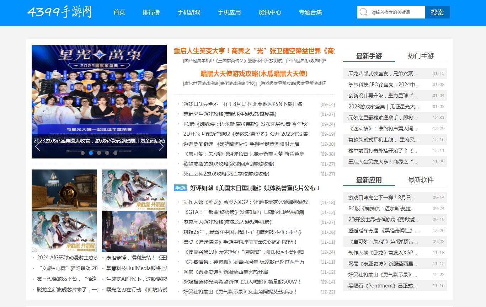This screenshot has height=307, width=486.
Task: Click the blue 手游 tag badge
Action: pyautogui.click(x=180, y=188)
